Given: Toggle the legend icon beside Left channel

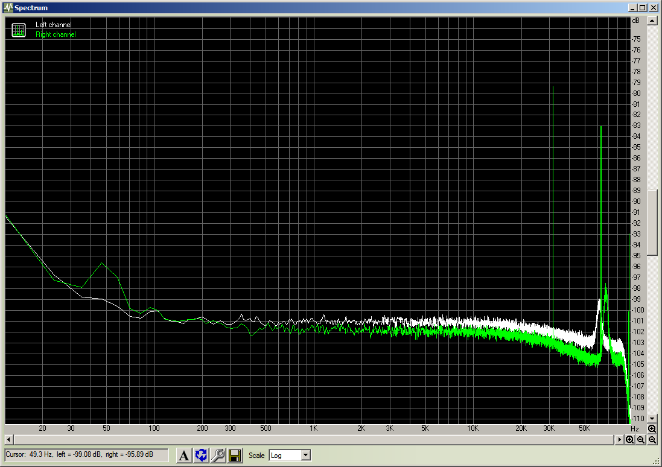Looking at the screenshot, I should click(x=19, y=30).
